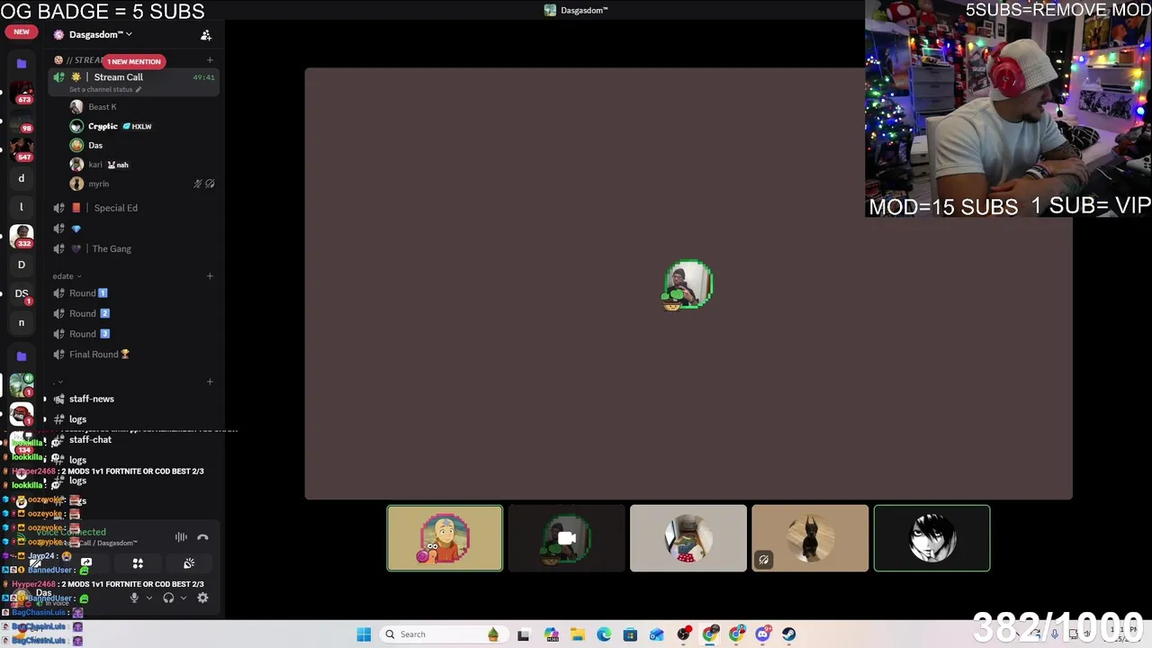Screen dimensions: 1152x648
Task: Select the camera participant tile
Action: [566, 538]
